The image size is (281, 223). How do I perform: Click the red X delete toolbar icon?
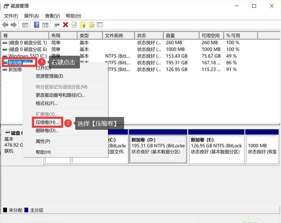tap(65, 25)
